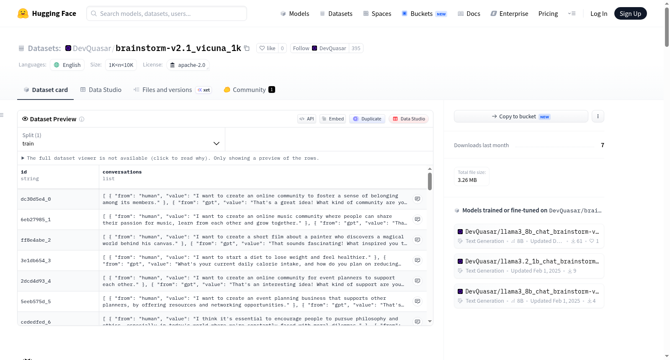Open conversation viewer for row dc30d5e4_0

(417, 199)
